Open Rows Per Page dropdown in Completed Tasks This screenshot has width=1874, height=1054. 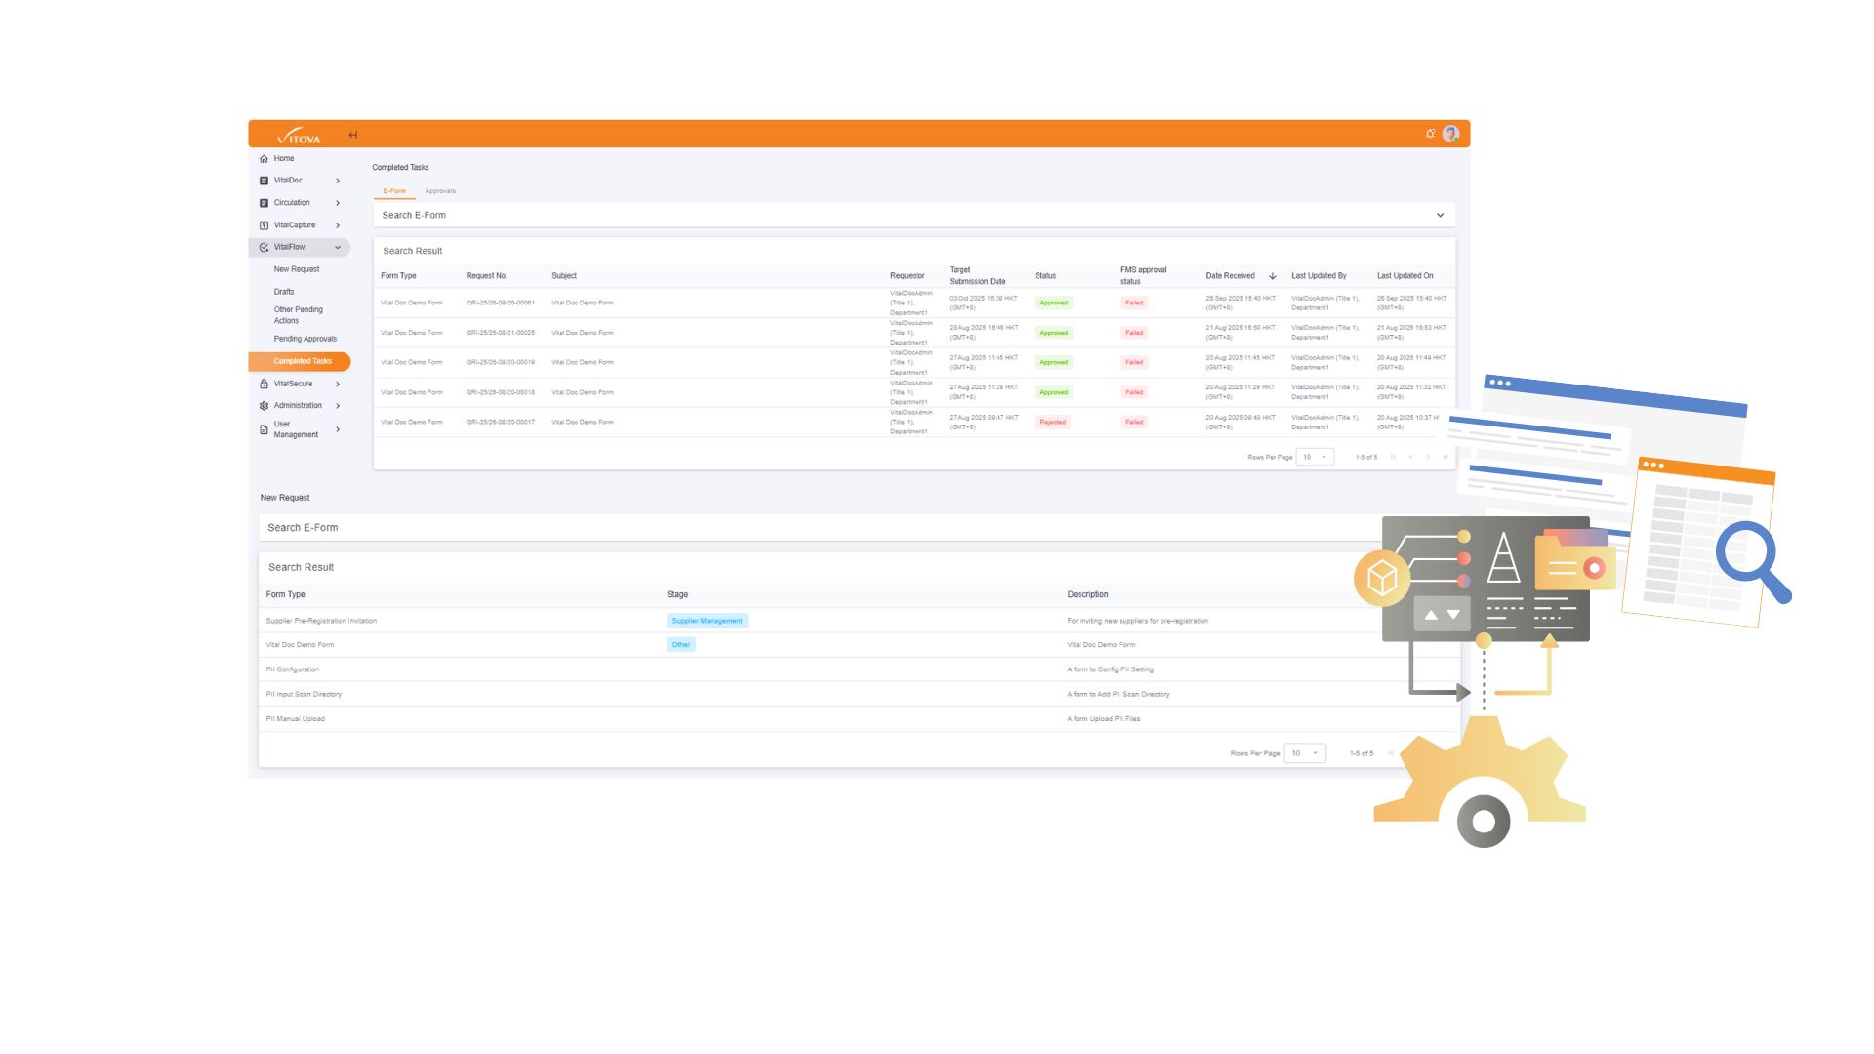click(1314, 457)
